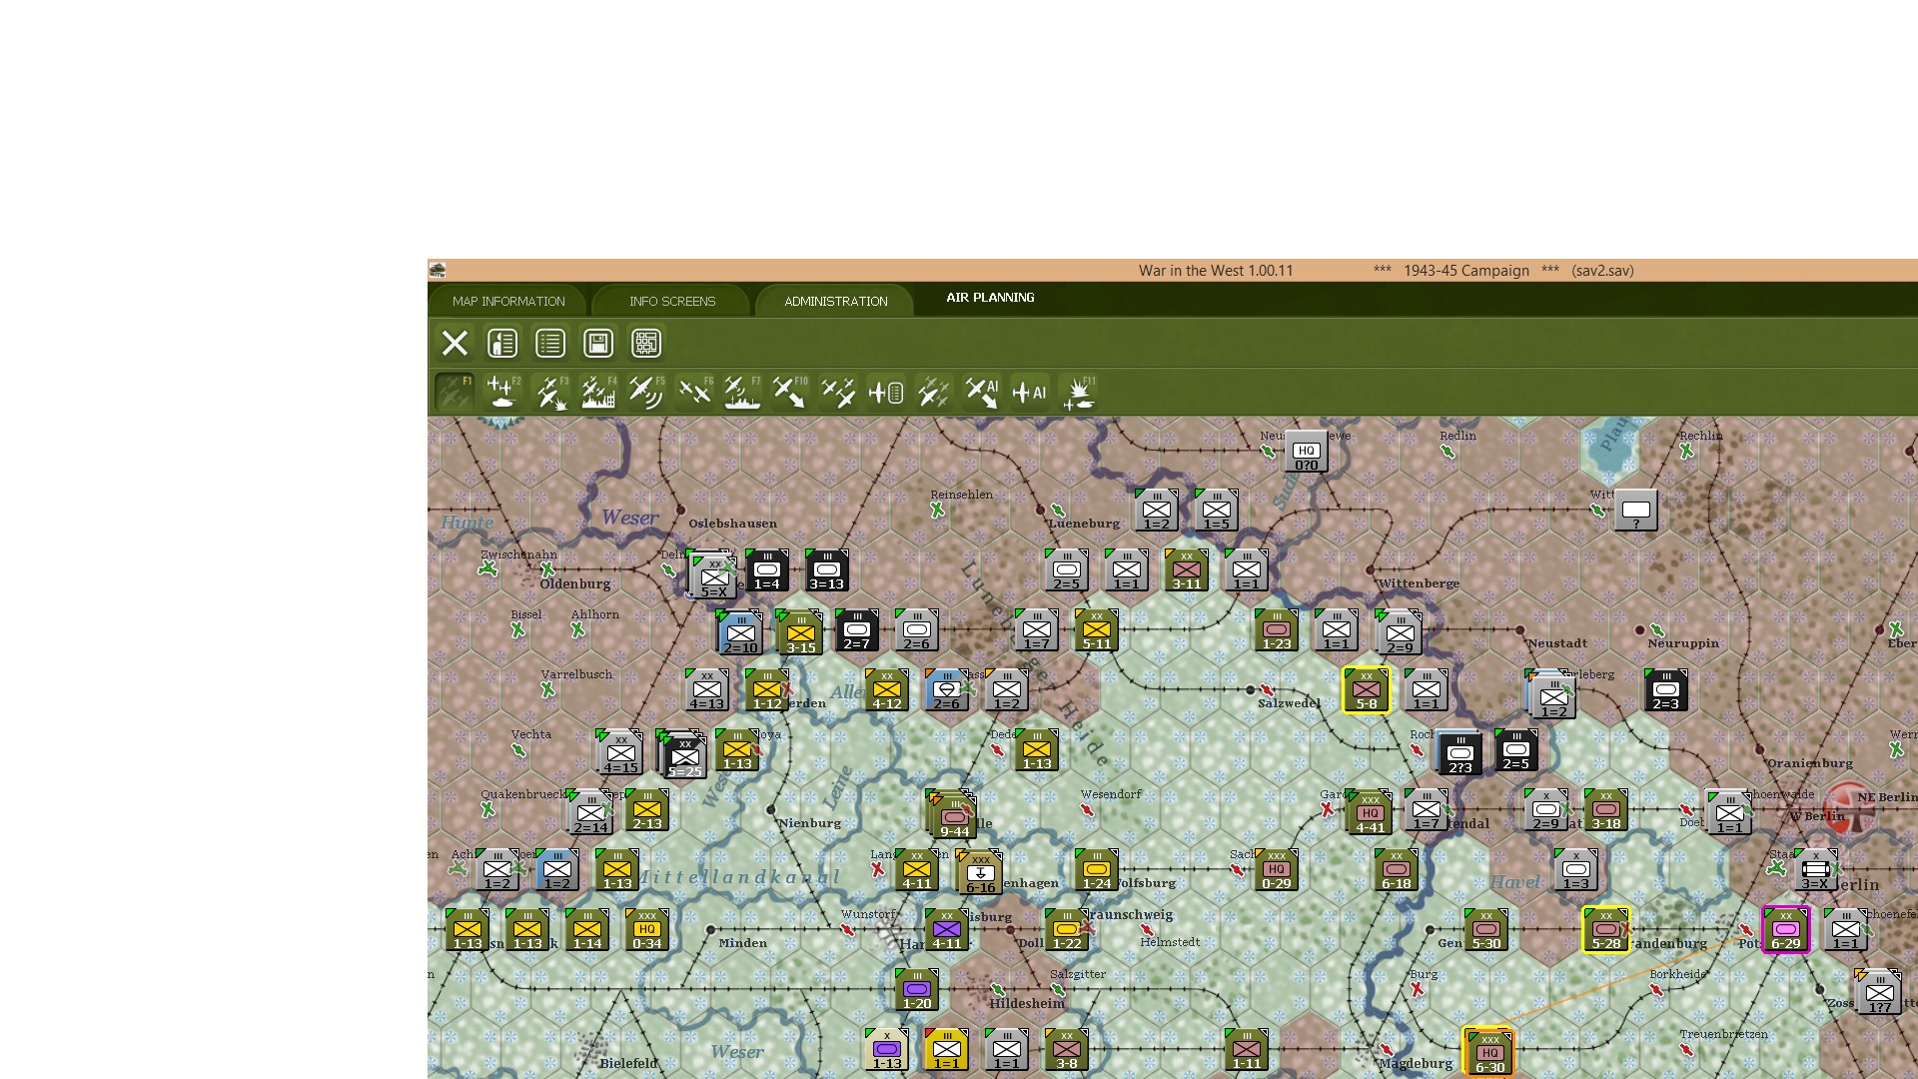Toggle the AI air transfer icon

tap(982, 393)
